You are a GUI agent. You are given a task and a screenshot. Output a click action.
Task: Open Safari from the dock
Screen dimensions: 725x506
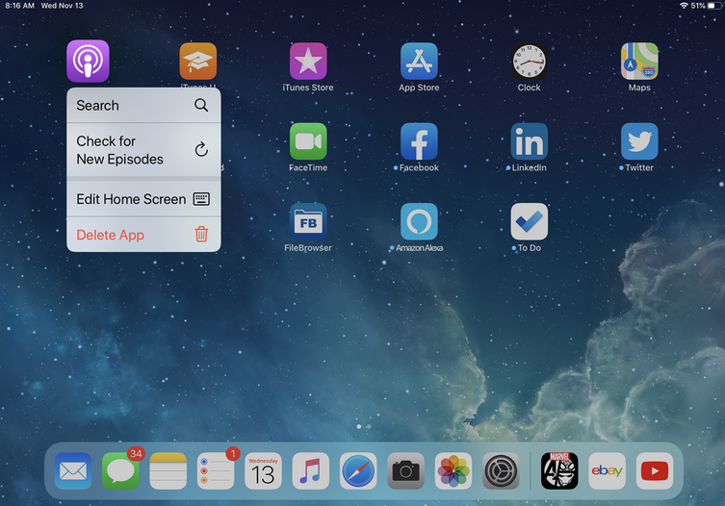[x=358, y=470]
